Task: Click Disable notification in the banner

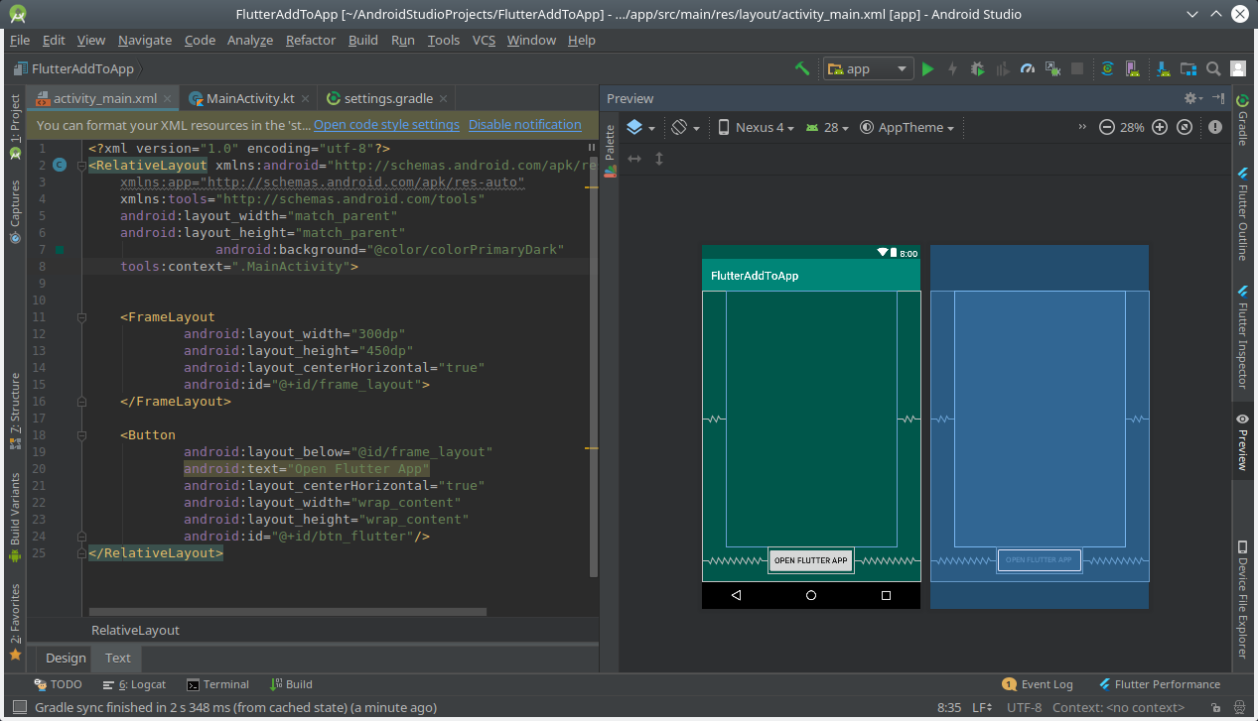Action: [524, 124]
